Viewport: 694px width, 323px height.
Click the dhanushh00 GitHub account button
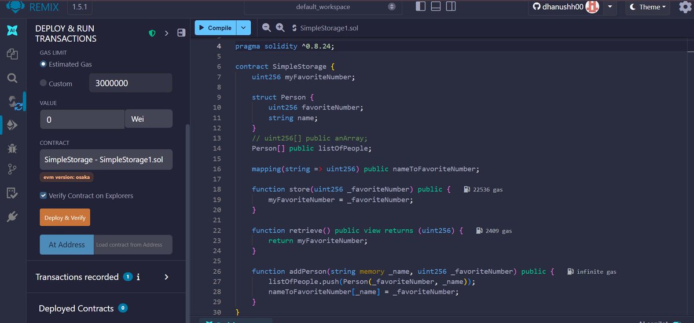(x=566, y=6)
